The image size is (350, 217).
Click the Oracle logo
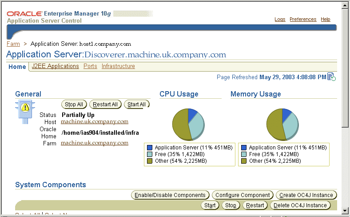point(24,14)
